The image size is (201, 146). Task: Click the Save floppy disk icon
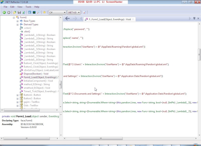click(x=19, y=12)
